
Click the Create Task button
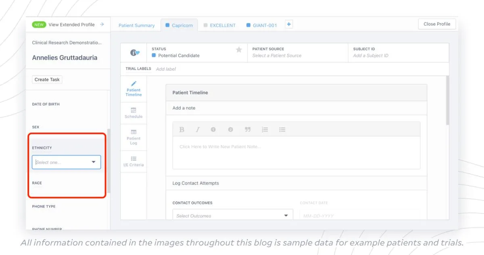pyautogui.click(x=47, y=79)
